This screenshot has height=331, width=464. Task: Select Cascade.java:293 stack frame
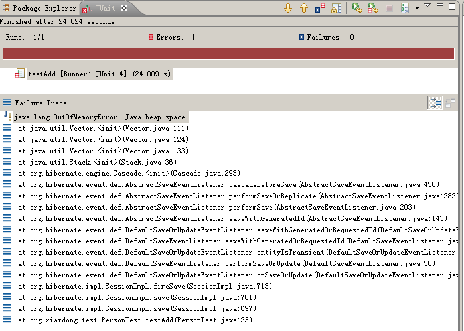click(129, 173)
